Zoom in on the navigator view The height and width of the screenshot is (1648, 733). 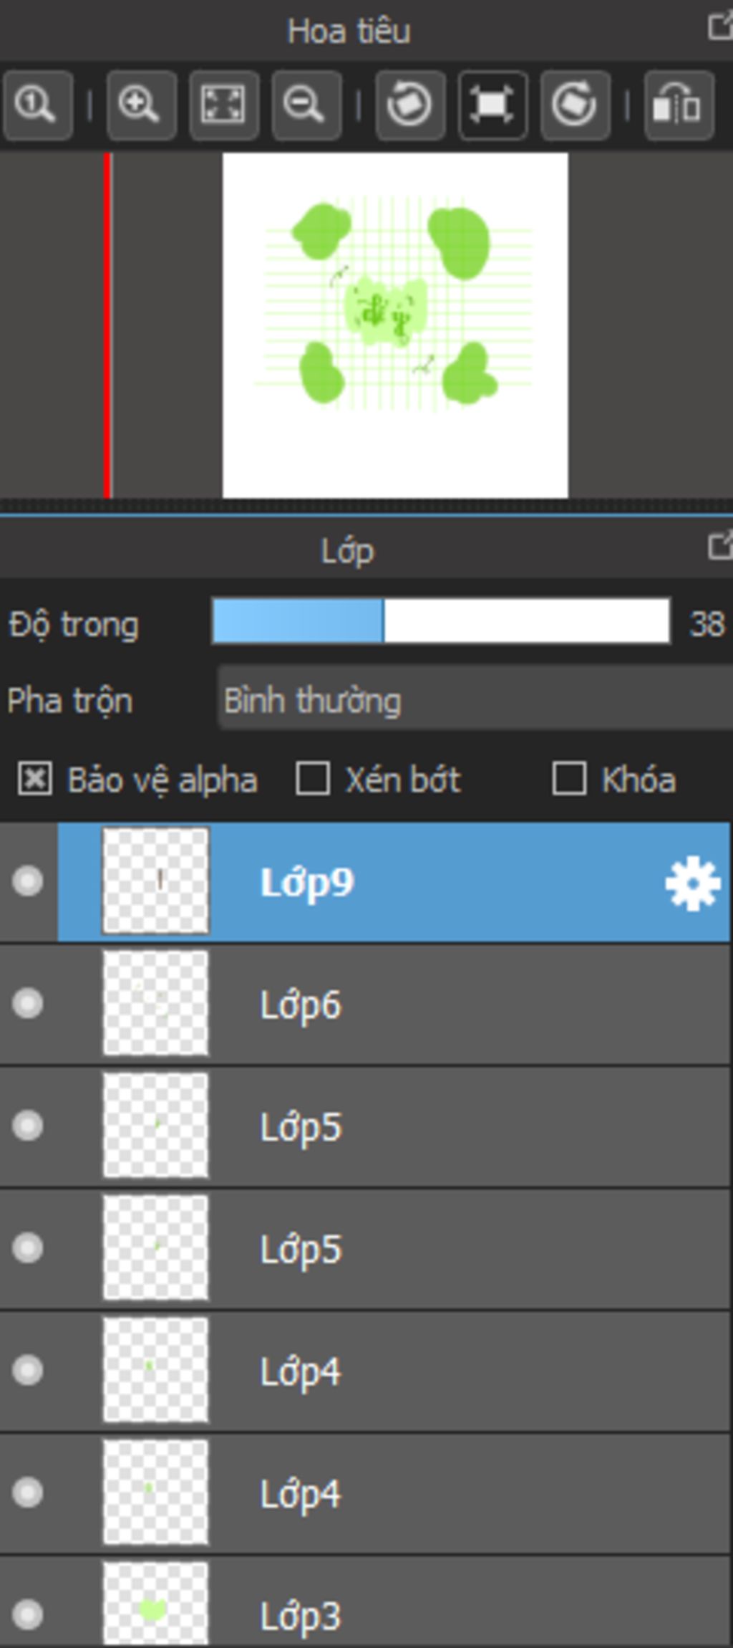tap(142, 105)
